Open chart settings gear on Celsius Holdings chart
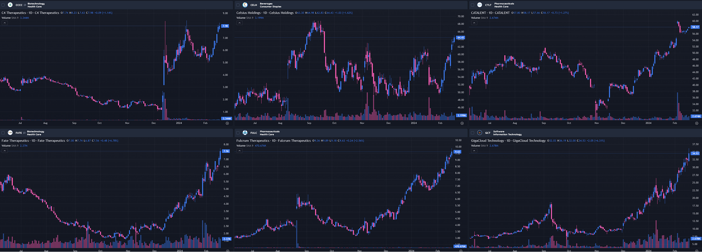This screenshot has height=252, width=702. [x=462, y=123]
